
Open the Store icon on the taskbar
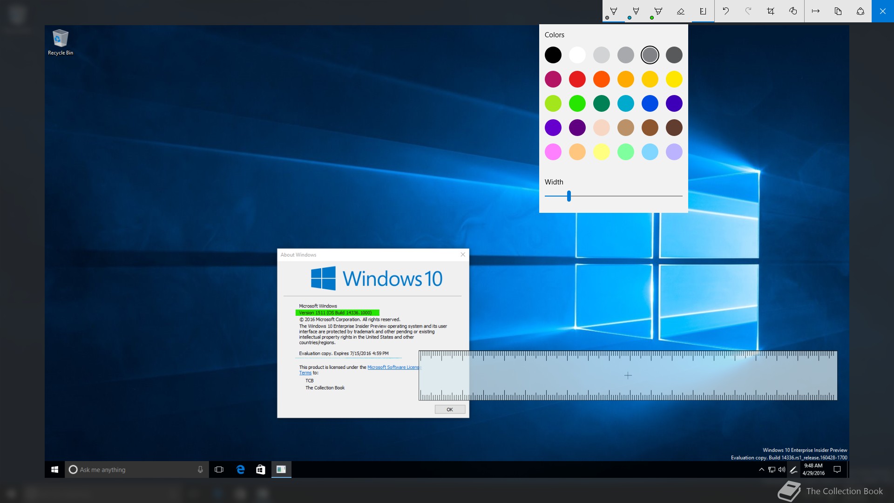[x=261, y=469]
